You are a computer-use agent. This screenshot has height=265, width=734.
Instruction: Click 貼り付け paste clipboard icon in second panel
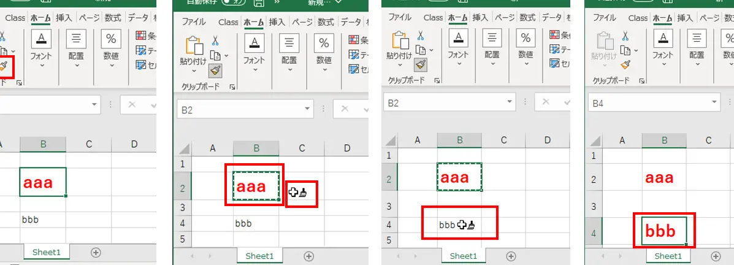pyautogui.click(x=195, y=46)
